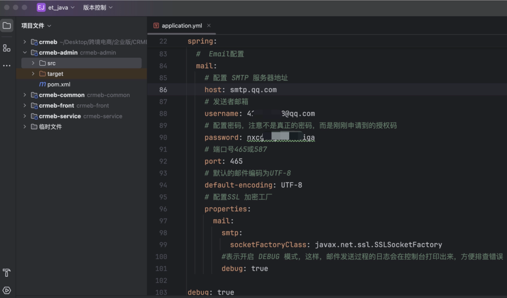
Task: Expand the crmeb root tree node
Action: [x=25, y=42]
